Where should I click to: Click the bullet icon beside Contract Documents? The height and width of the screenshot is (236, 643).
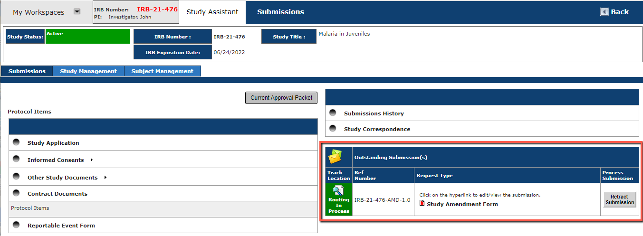click(x=17, y=193)
